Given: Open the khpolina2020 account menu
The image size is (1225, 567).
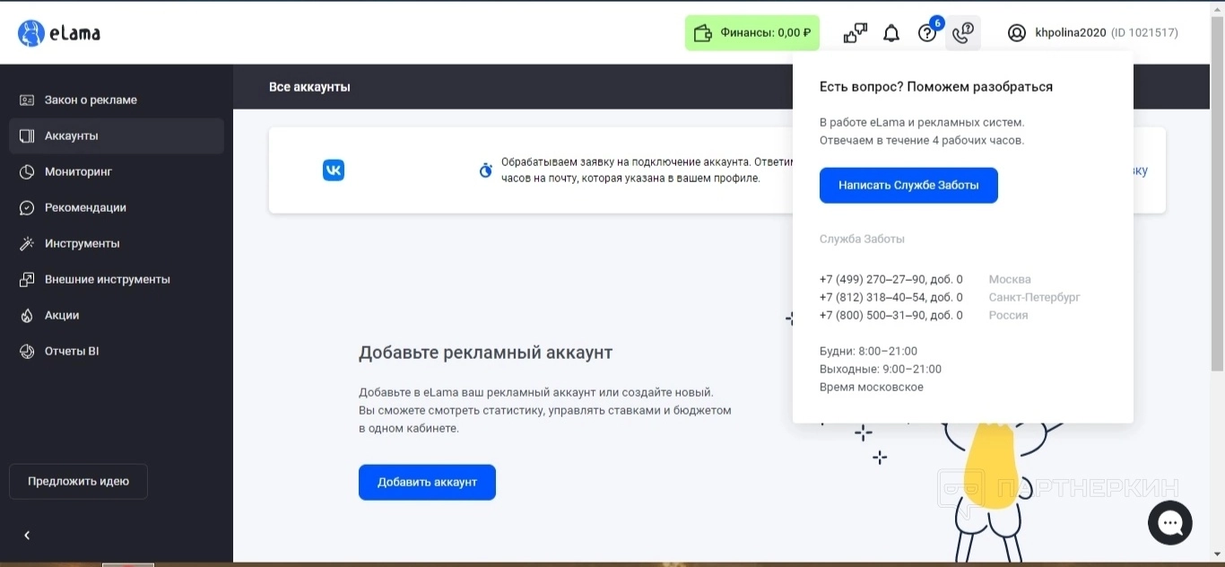Looking at the screenshot, I should [1092, 33].
